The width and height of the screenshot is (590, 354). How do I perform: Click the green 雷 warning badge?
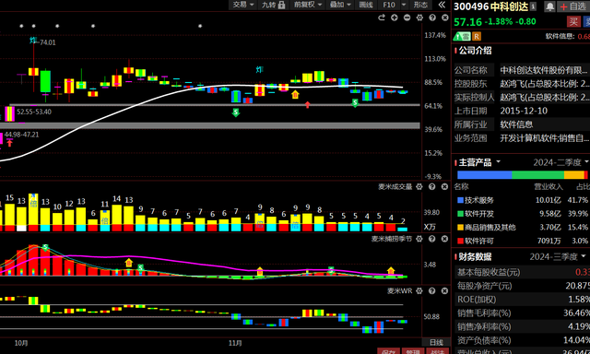462,36
